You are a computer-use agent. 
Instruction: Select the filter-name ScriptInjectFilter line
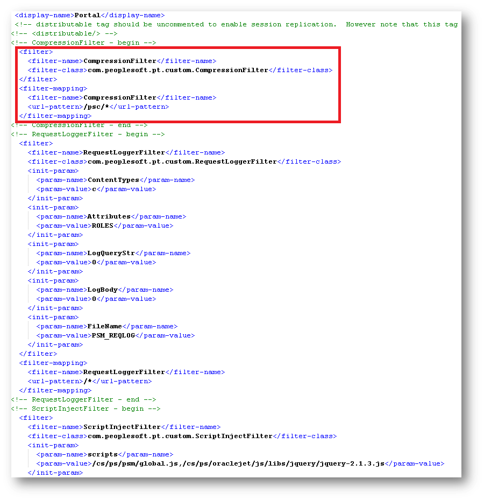click(124, 427)
